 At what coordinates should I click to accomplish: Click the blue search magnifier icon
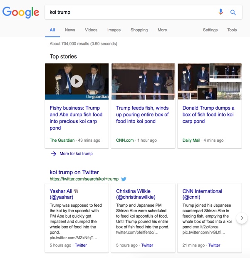pos(233,12)
